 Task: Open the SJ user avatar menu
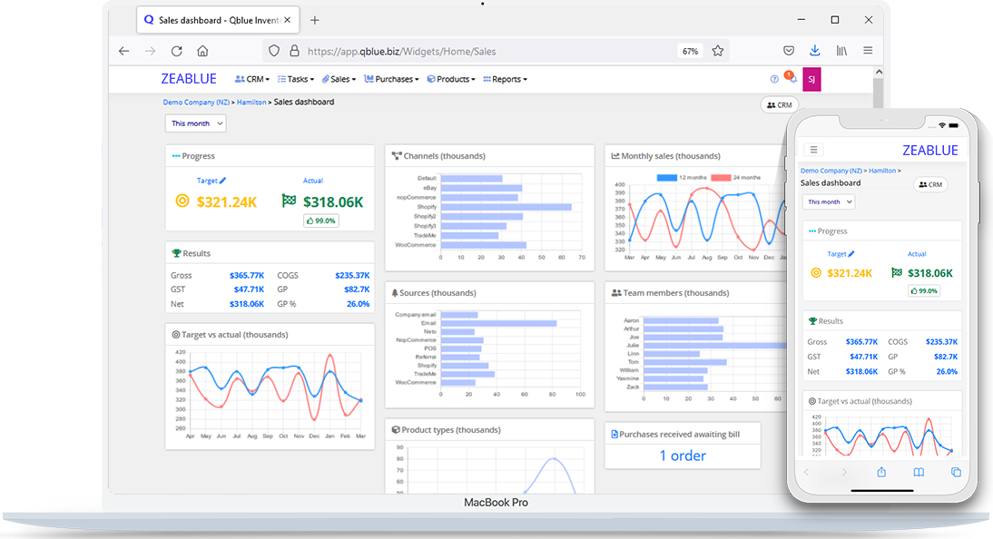[811, 79]
